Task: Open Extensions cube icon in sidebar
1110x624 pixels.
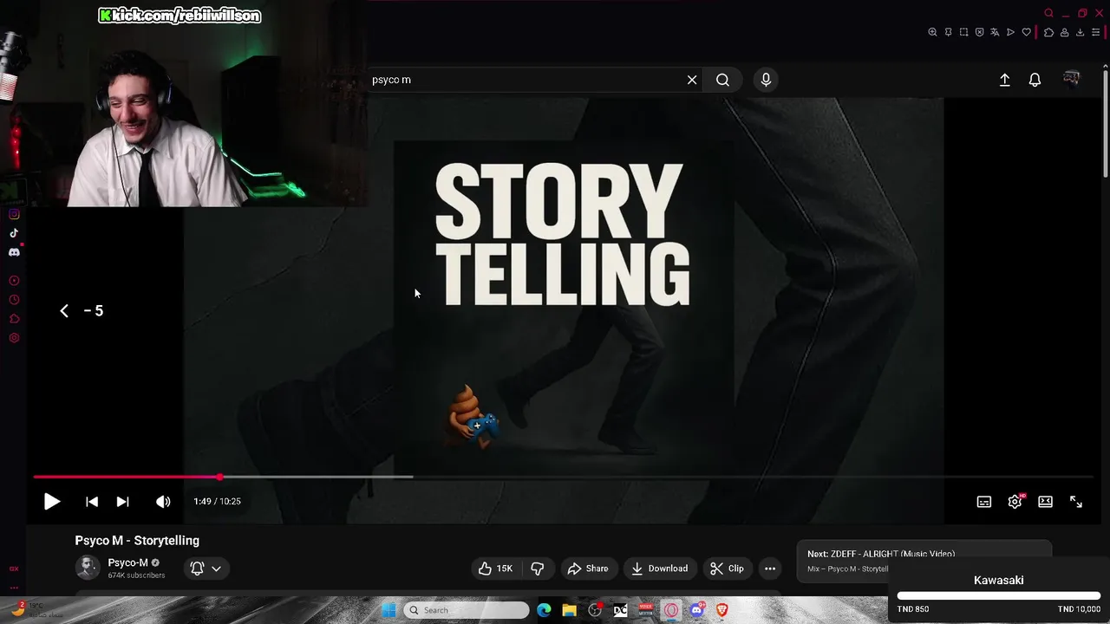Action: [x=14, y=319]
